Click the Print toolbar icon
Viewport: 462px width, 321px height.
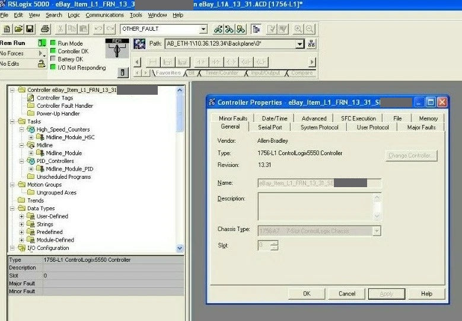click(45, 29)
